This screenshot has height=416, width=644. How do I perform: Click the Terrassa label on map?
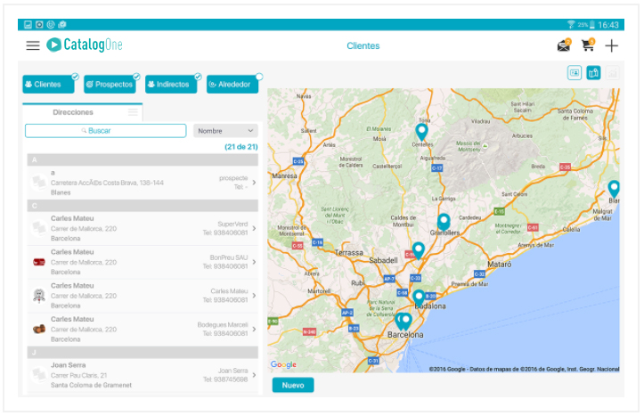348,253
